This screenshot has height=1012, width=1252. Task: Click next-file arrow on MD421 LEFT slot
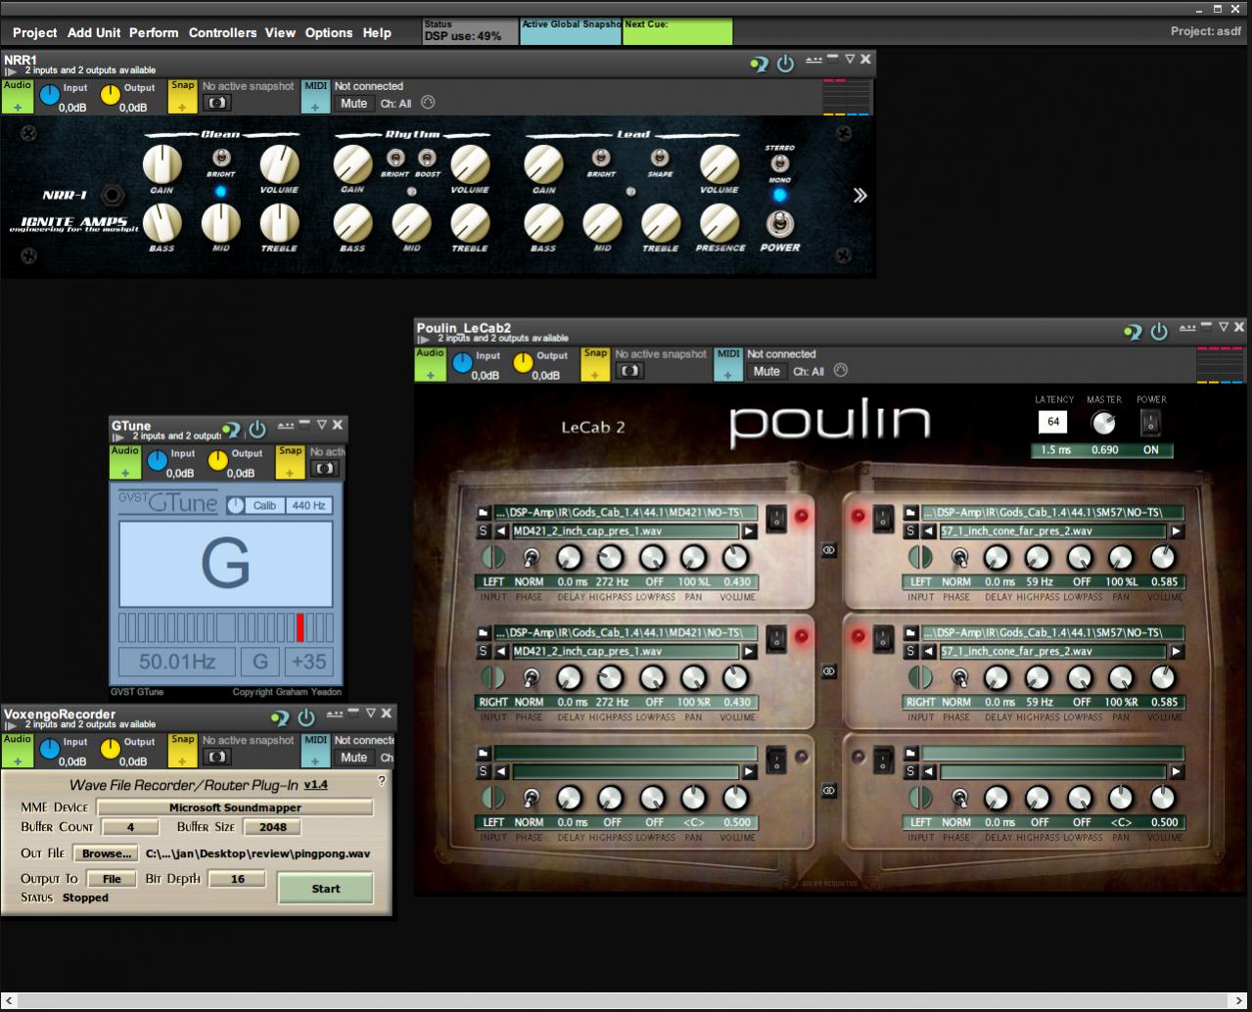pos(749,531)
